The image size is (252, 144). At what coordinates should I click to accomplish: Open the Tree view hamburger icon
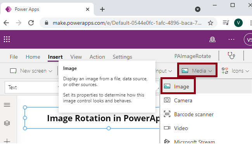point(7,105)
